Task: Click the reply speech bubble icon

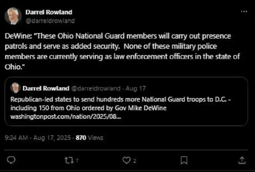Action: point(11,160)
